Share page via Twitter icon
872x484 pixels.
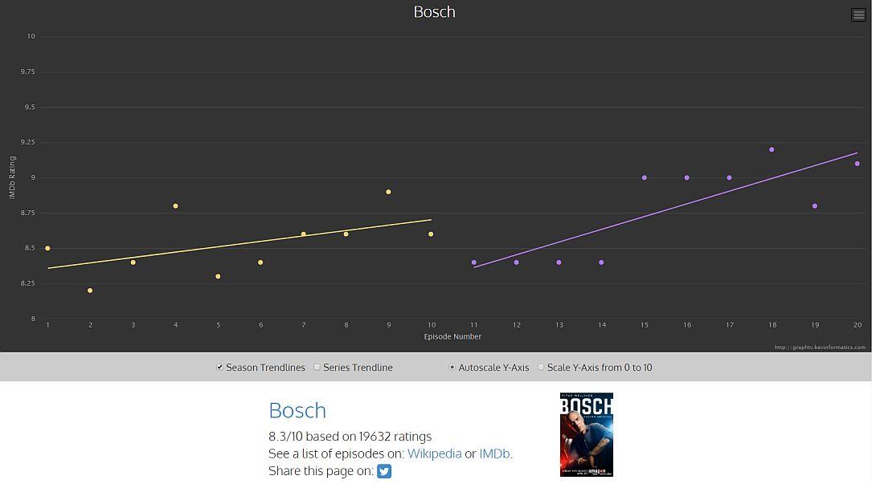pyautogui.click(x=384, y=471)
